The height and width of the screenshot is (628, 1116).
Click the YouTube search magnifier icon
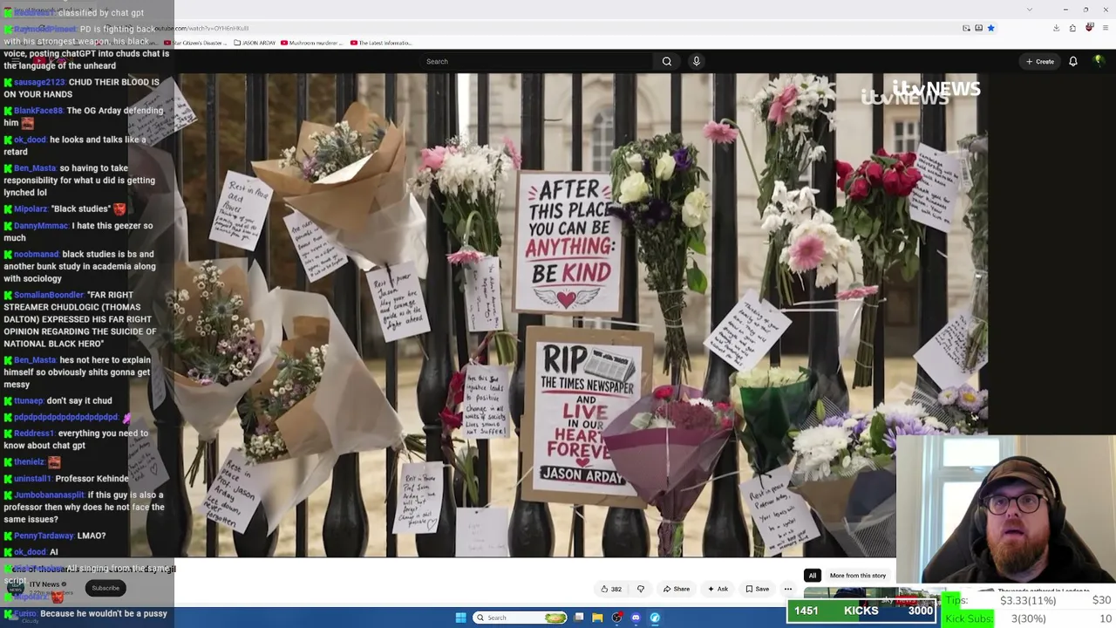click(667, 61)
